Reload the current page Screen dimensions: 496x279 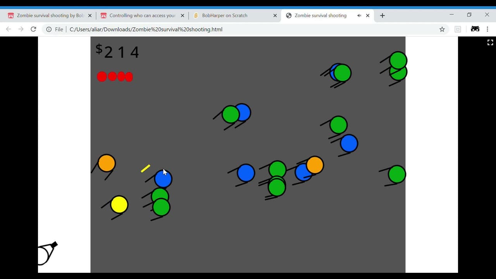[33, 29]
